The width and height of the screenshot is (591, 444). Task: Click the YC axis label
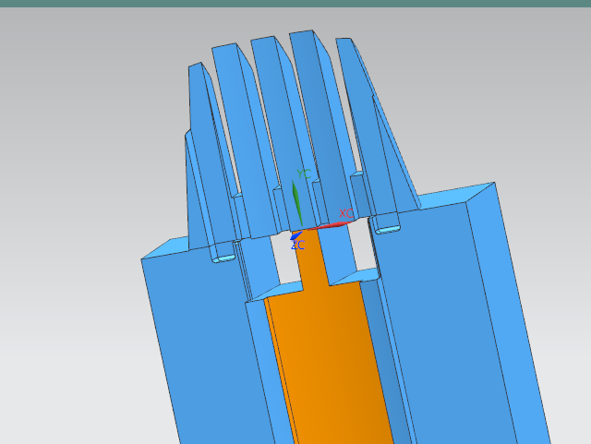[304, 174]
